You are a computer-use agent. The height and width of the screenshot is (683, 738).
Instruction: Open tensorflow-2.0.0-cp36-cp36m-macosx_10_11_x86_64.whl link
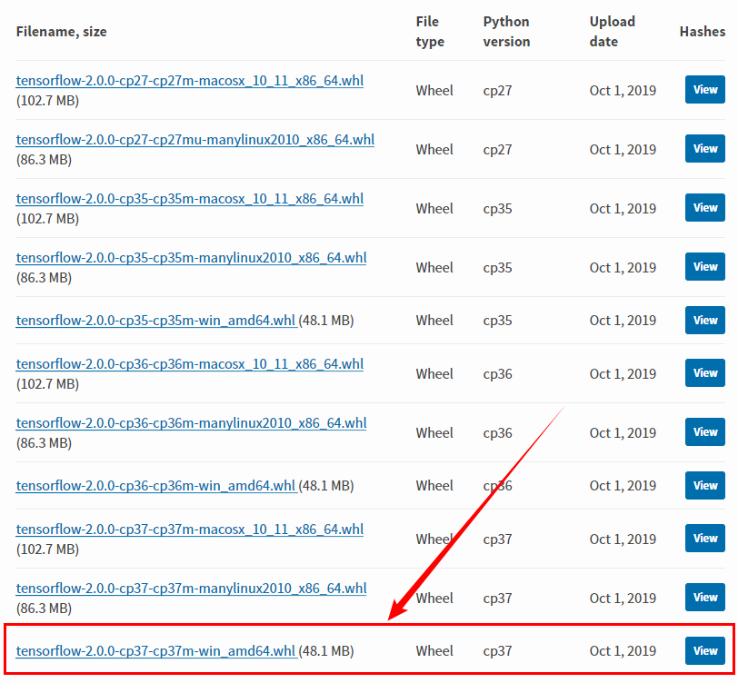tap(190, 364)
